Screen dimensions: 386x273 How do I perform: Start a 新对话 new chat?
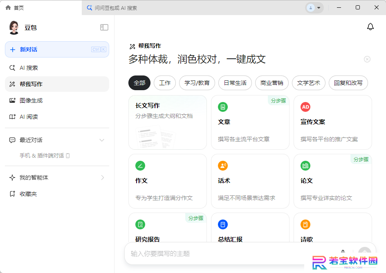point(57,49)
